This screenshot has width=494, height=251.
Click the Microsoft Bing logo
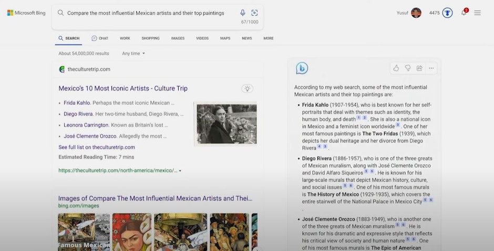tap(26, 13)
